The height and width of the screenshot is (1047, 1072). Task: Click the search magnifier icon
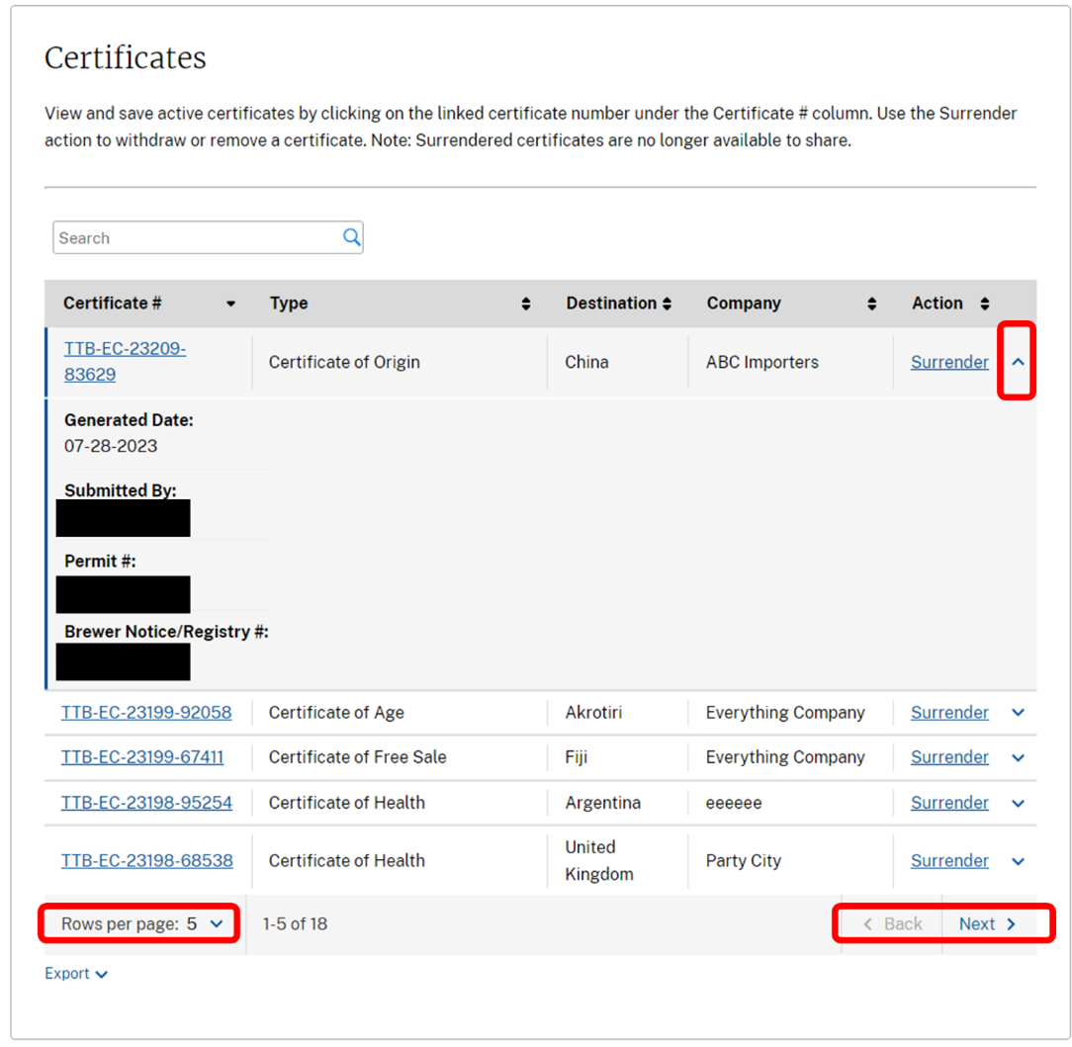click(x=351, y=237)
